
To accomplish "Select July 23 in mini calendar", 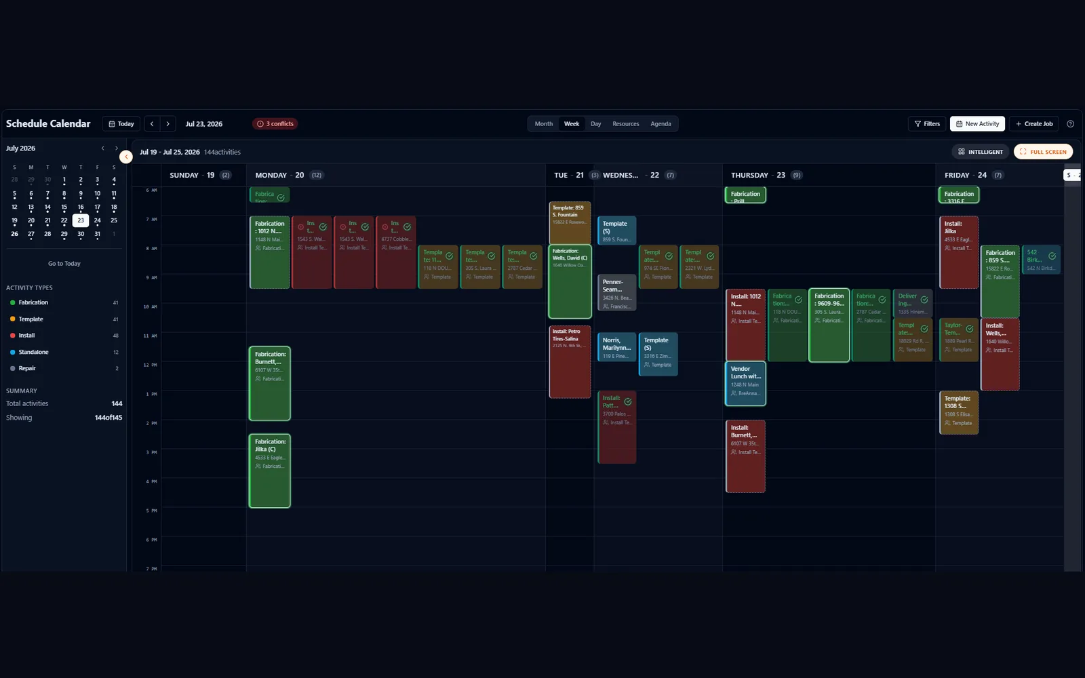I will (81, 220).
